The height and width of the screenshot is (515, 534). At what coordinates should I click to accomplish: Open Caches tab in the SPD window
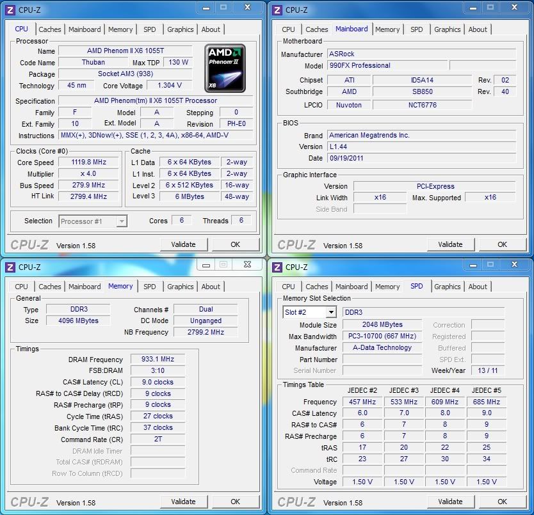tap(317, 287)
